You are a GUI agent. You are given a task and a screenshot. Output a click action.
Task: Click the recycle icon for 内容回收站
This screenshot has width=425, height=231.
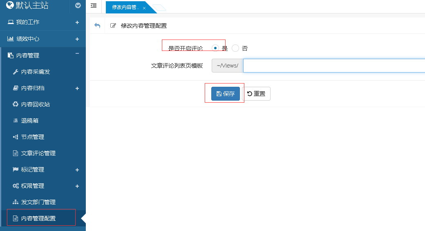pyautogui.click(x=16, y=104)
